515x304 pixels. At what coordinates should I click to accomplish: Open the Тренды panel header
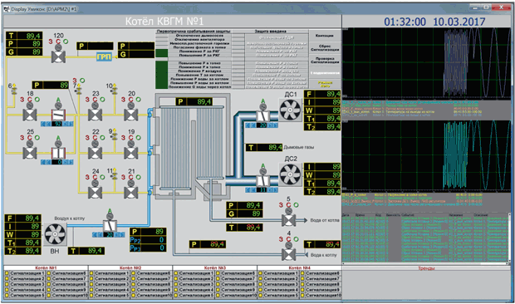(x=426, y=268)
